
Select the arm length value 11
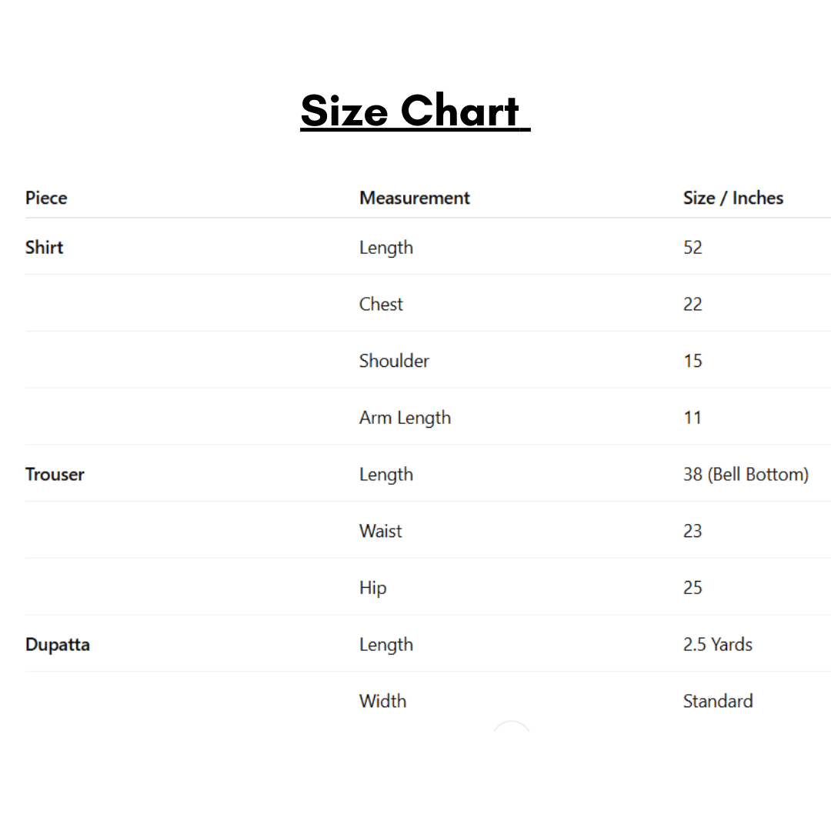(692, 418)
